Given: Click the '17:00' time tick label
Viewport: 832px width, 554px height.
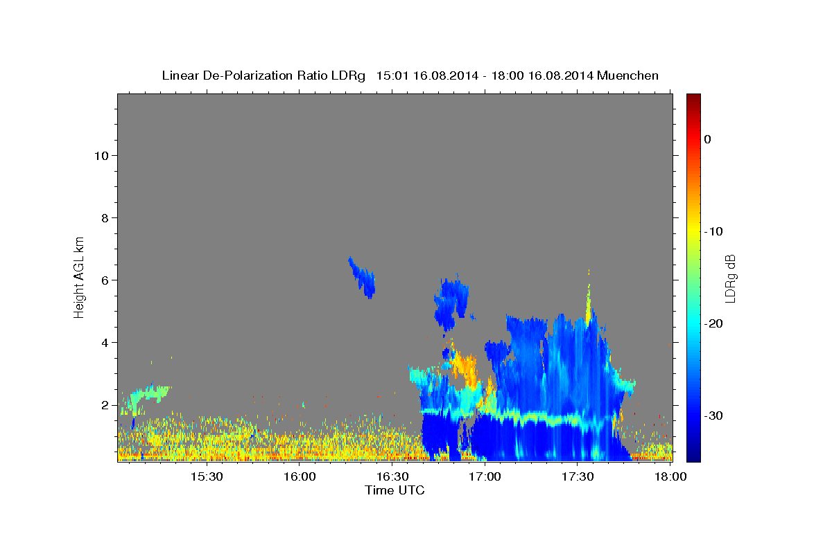Looking at the screenshot, I should (485, 477).
